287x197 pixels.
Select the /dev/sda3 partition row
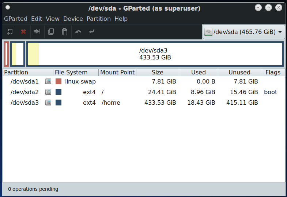click(x=144, y=103)
